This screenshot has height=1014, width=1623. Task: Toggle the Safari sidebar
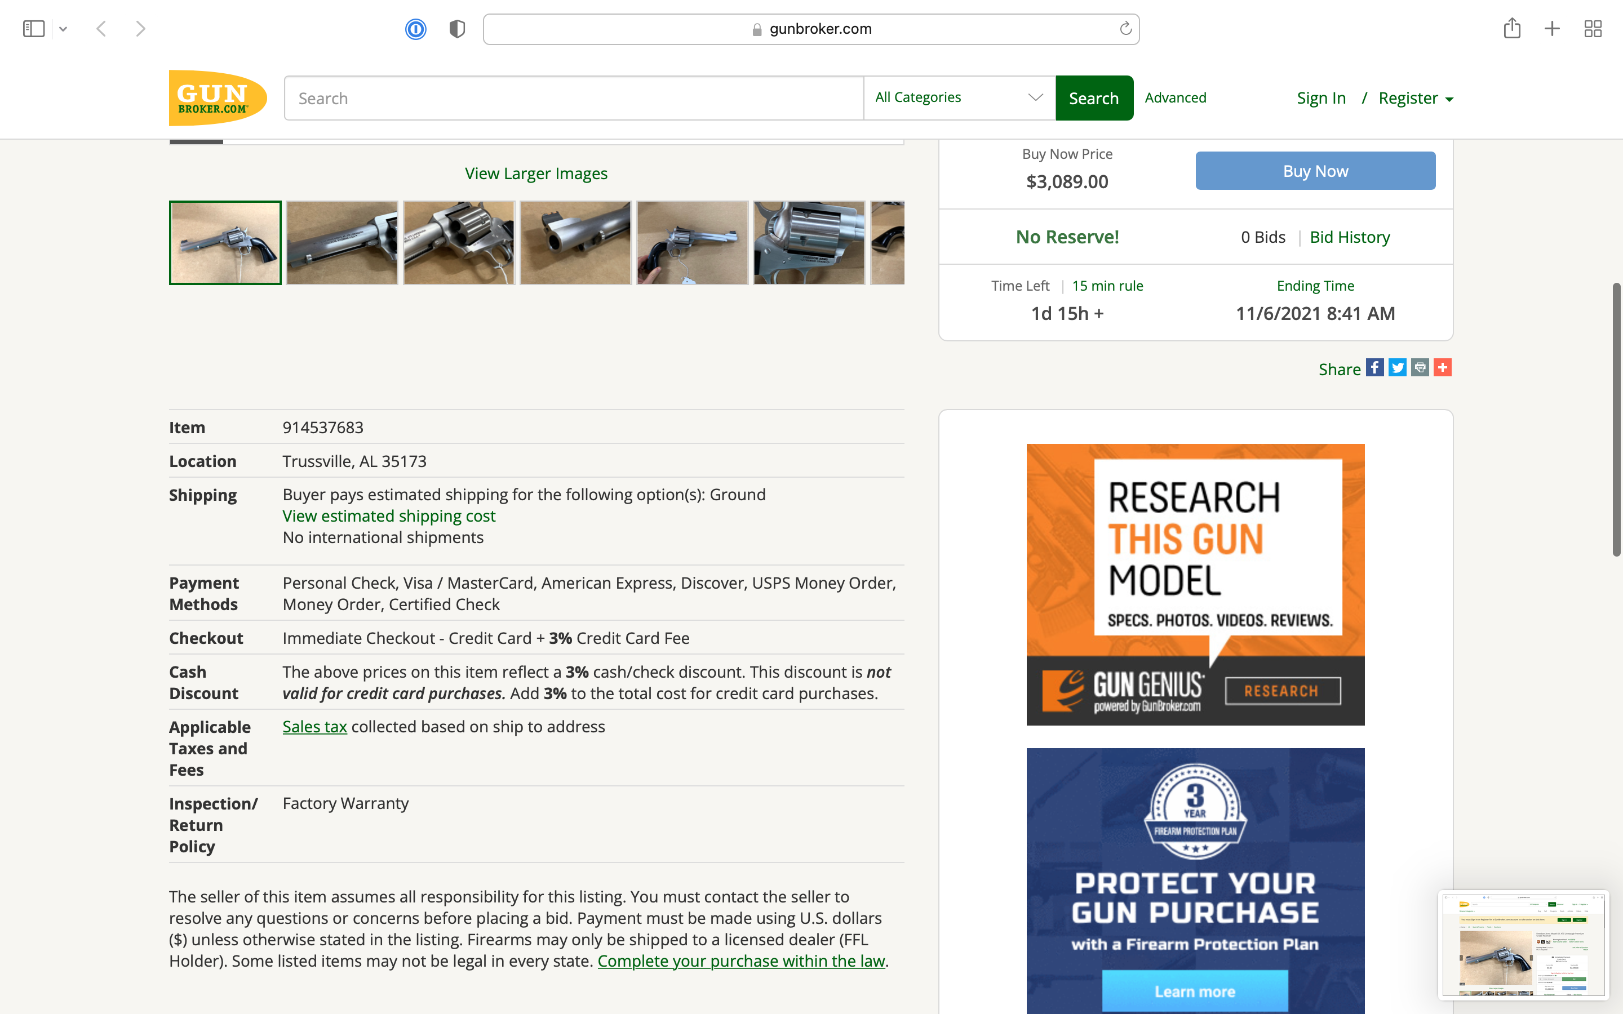point(34,29)
